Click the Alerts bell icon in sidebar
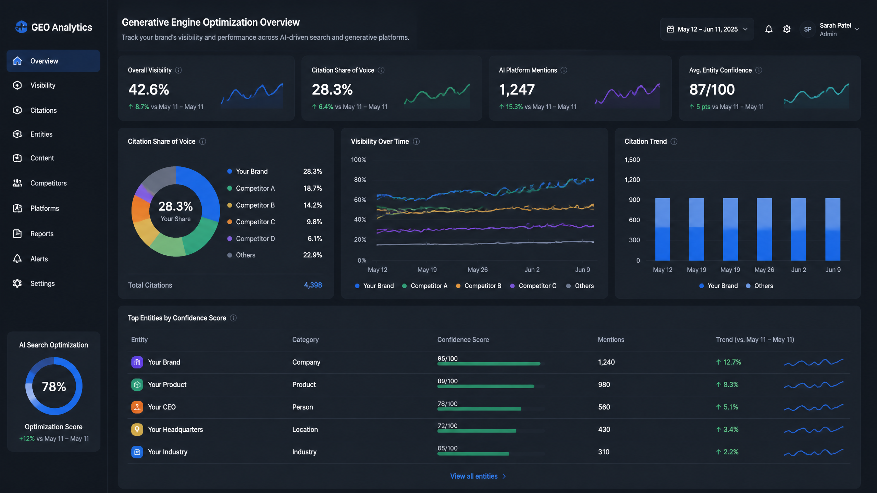 tap(17, 259)
